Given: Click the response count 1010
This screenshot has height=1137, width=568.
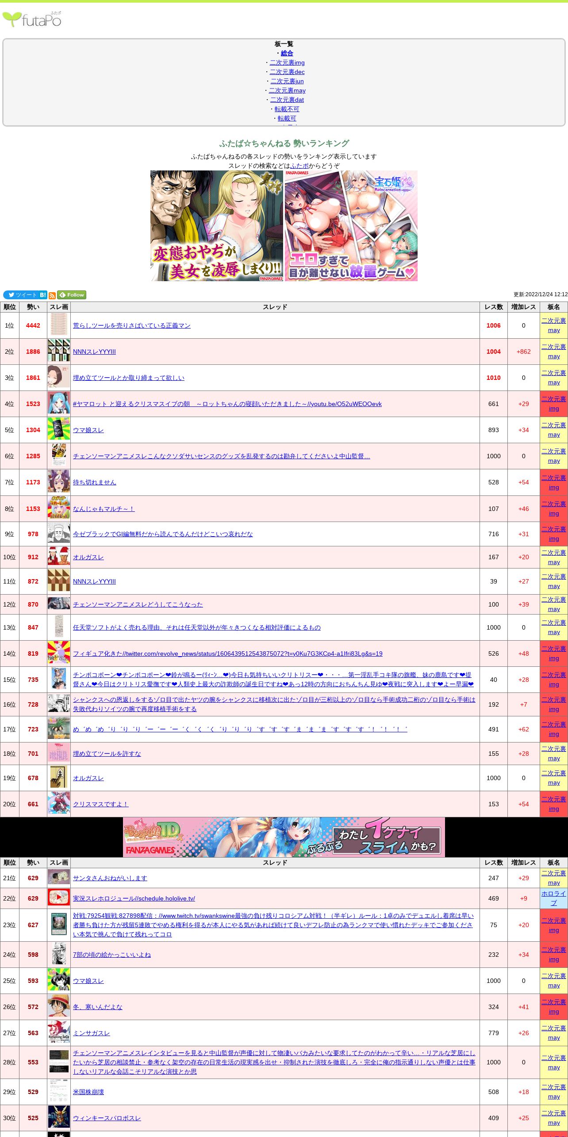Looking at the screenshot, I should click(494, 378).
